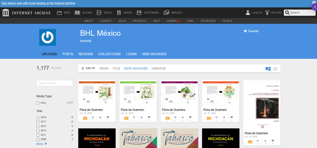Open the People link

click(227, 21)
